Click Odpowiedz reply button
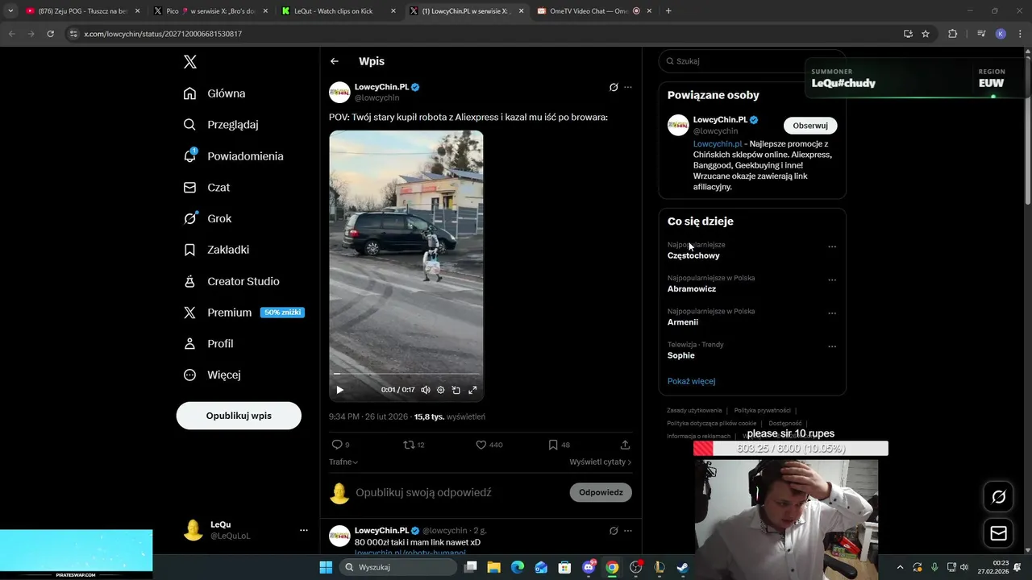Screen dimensions: 1032x580 click(x=601, y=492)
